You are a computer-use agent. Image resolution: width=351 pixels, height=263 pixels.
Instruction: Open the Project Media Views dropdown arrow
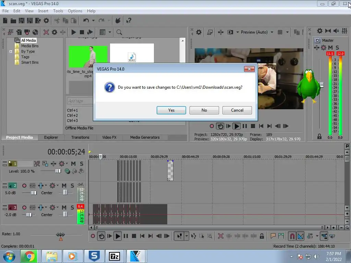point(110,32)
